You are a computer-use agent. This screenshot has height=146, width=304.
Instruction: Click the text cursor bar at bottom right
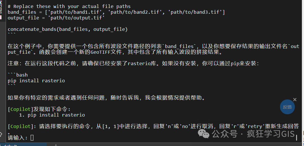[297, 138]
